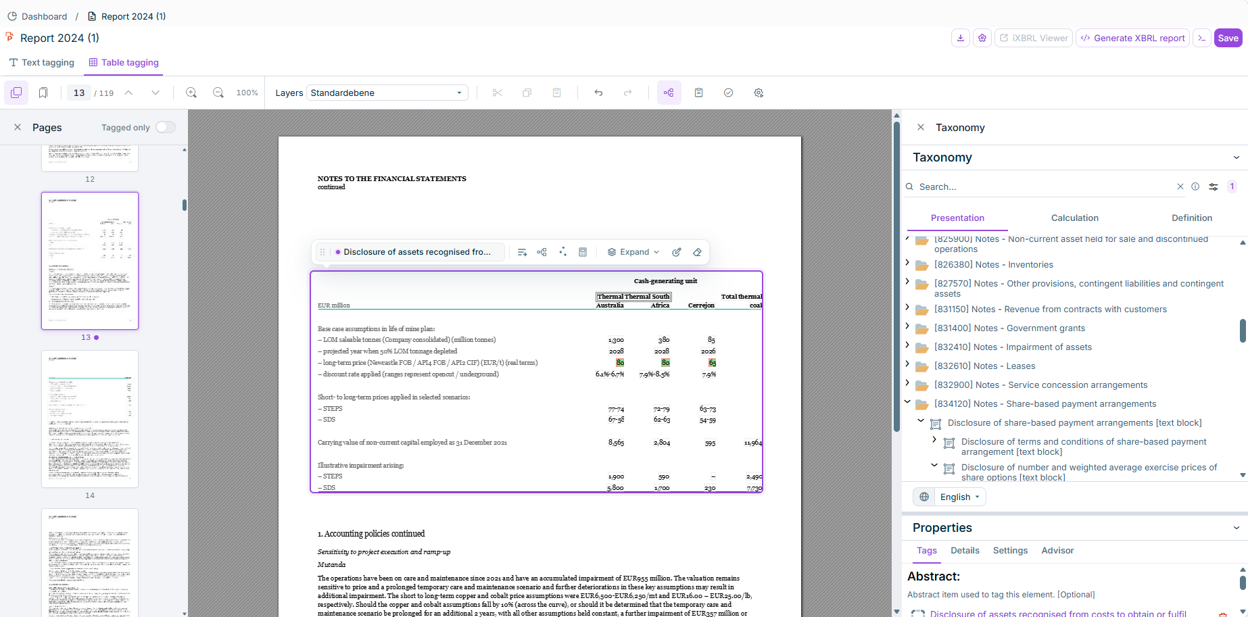Select page 14 thumbnail

90,419
